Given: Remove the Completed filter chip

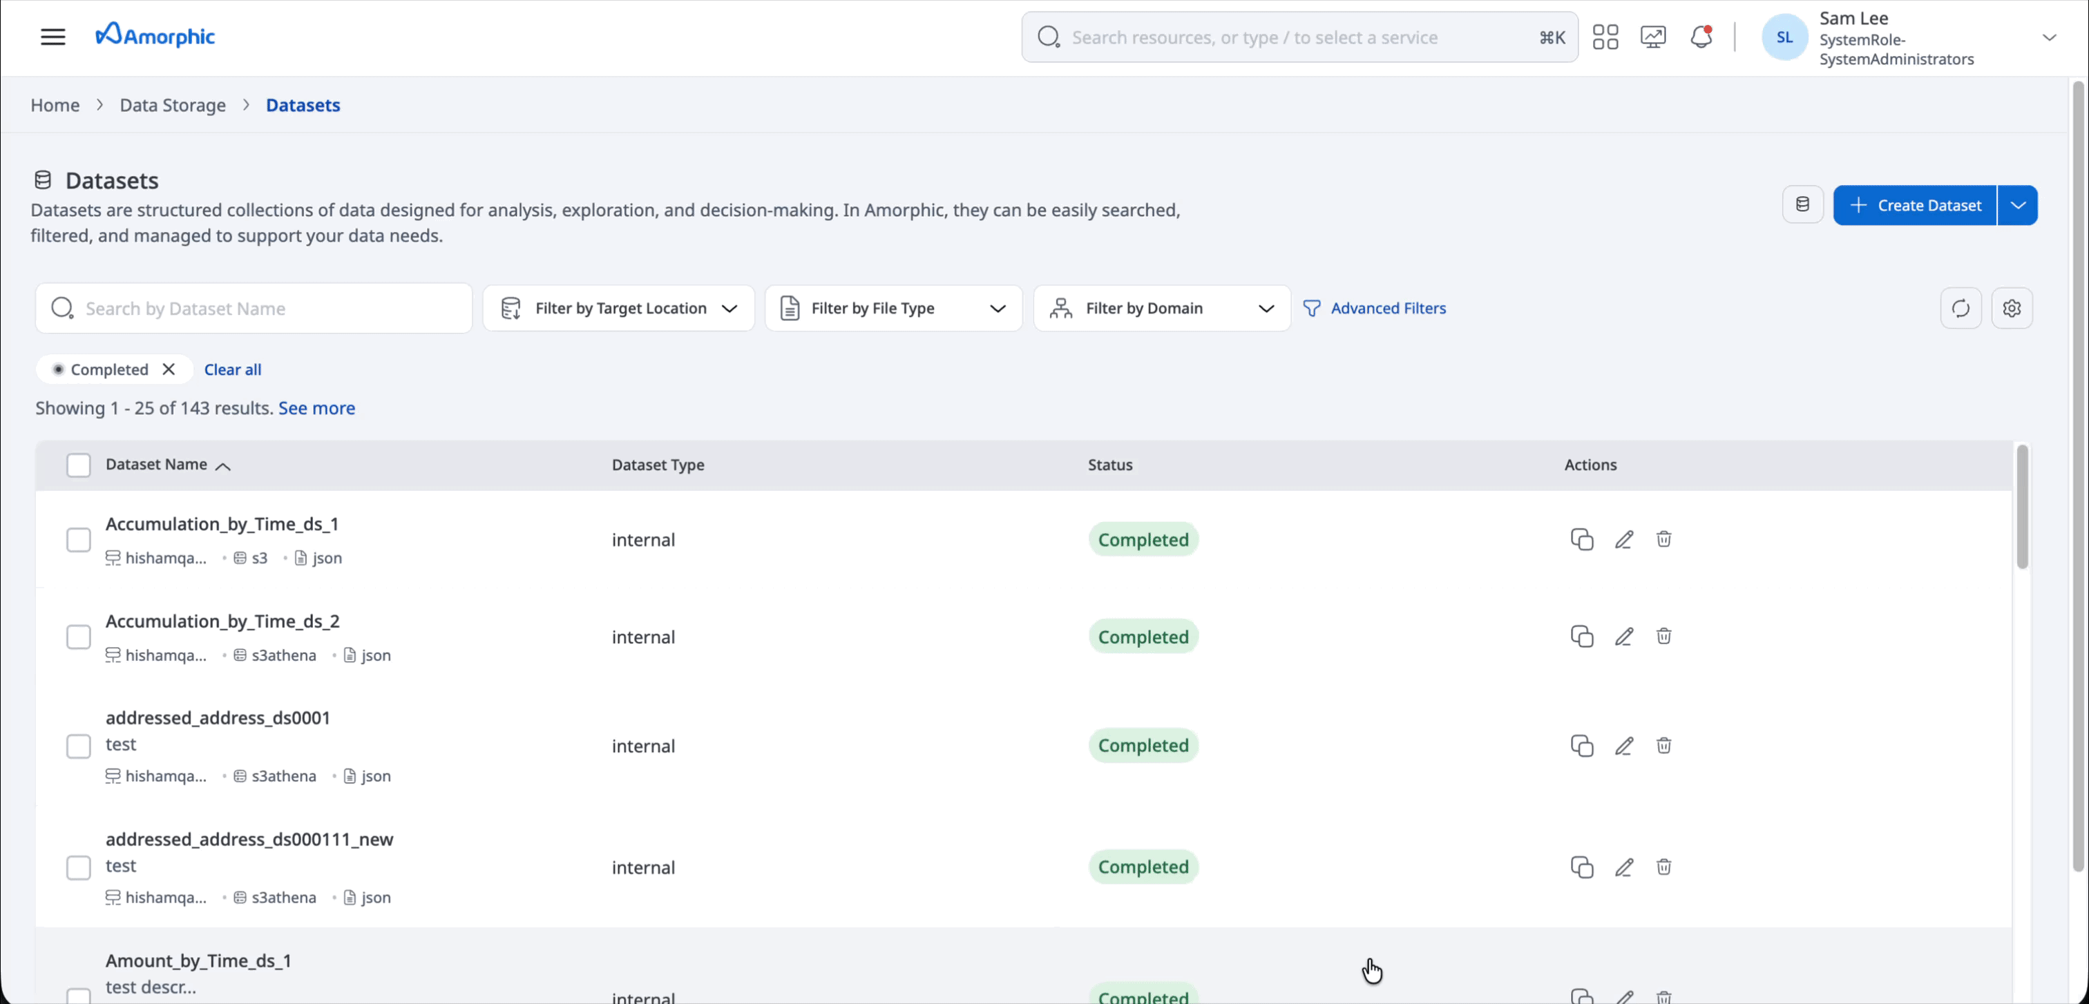Looking at the screenshot, I should point(169,369).
